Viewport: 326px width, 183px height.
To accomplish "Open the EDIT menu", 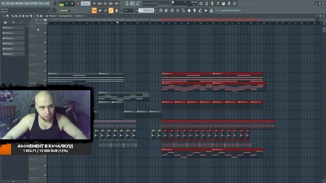I will click(x=8, y=4).
